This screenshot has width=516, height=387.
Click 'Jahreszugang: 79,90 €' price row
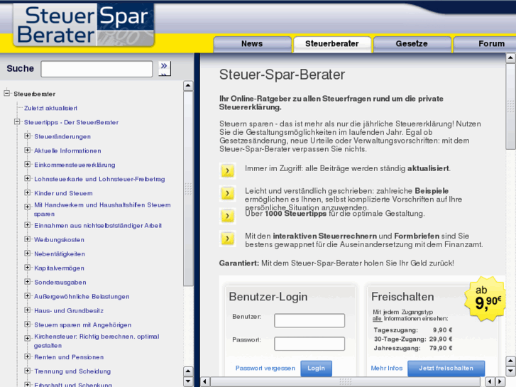pyautogui.click(x=413, y=348)
